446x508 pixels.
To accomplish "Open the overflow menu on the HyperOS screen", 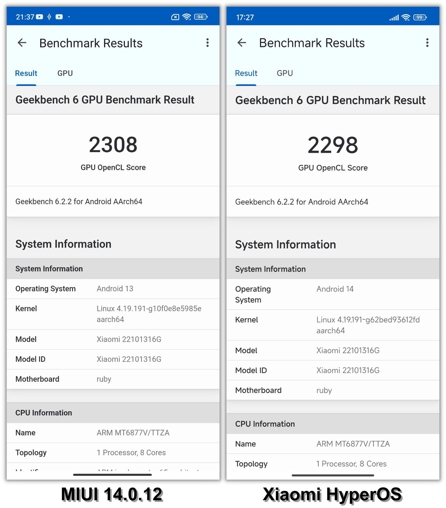I will pos(427,42).
